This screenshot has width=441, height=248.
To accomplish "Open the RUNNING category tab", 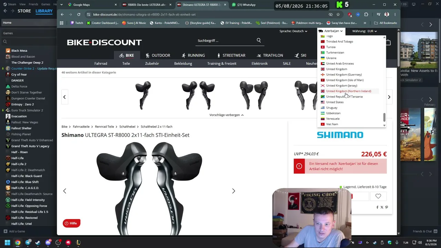I will coord(193,55).
